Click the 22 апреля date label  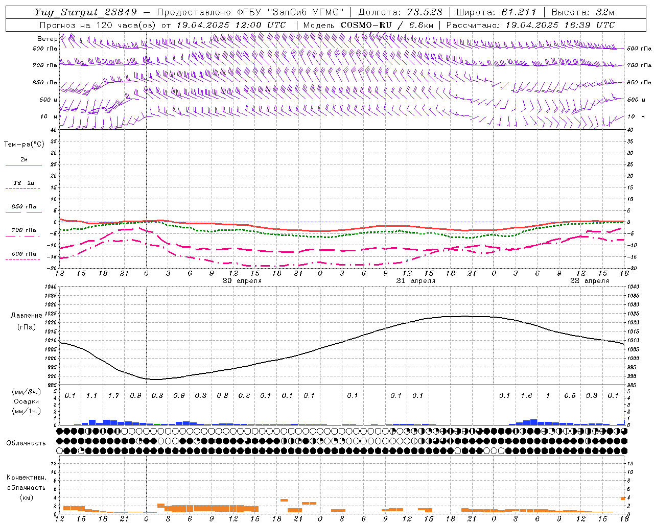[589, 280]
